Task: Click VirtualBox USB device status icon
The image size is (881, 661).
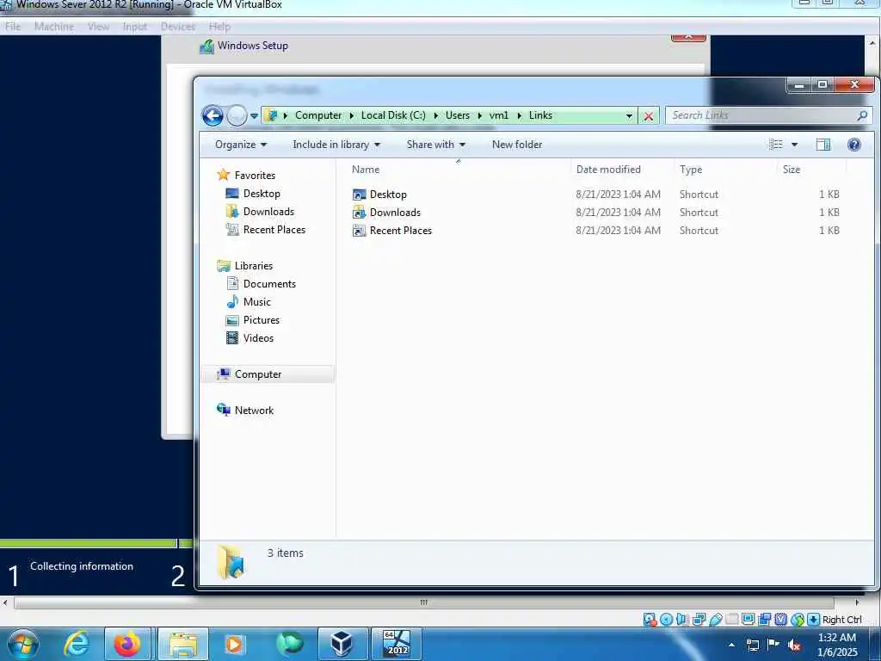Action: [x=715, y=620]
